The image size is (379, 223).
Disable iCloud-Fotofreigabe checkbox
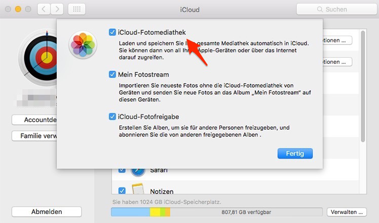(x=112, y=117)
